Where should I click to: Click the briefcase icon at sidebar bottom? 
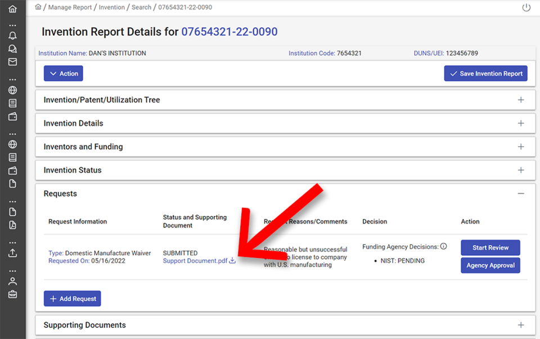coord(12,294)
